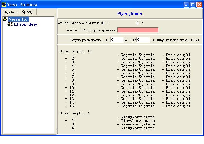Close the Versa - Struktura window

point(199,5)
